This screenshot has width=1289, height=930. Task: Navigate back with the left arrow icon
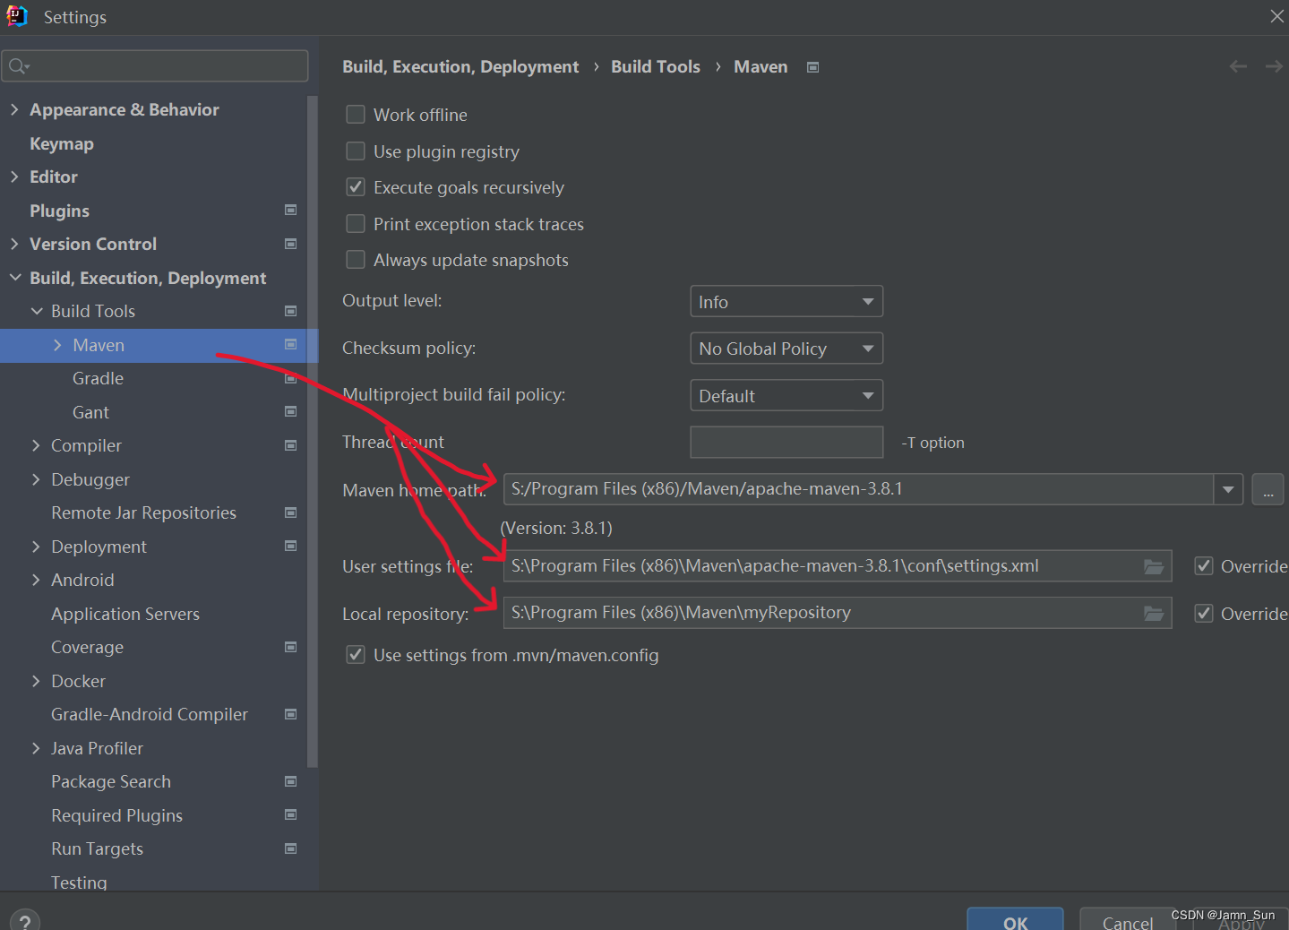coord(1238,66)
